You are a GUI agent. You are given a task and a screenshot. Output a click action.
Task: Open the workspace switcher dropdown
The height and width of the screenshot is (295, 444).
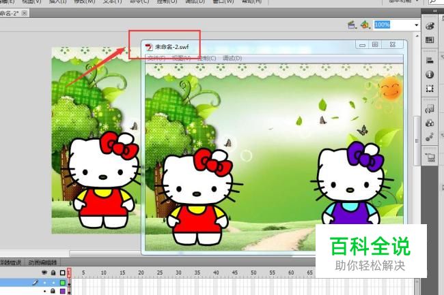(404, 1)
